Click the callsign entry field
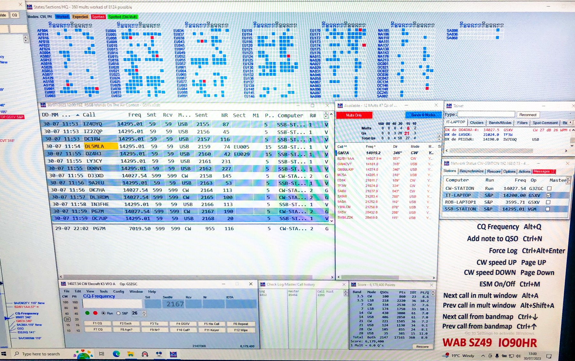The height and width of the screenshot is (361, 575). (112, 303)
